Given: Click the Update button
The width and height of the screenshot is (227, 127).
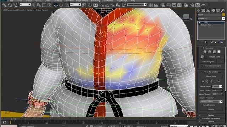Looking at the screenshot, I should pos(211,109).
